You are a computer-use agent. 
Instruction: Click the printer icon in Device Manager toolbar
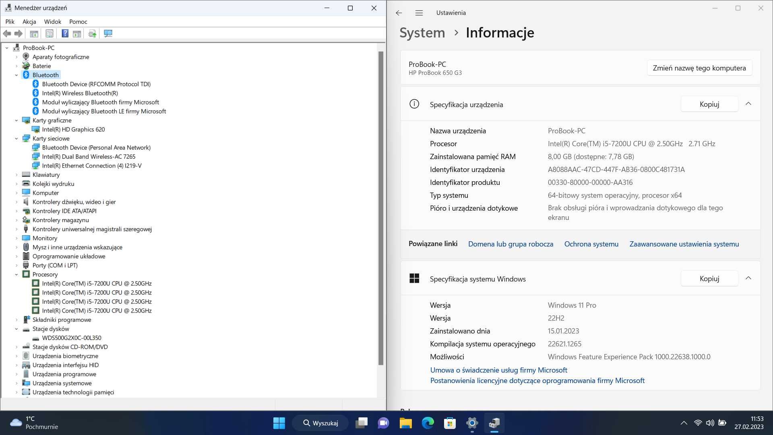pos(92,33)
